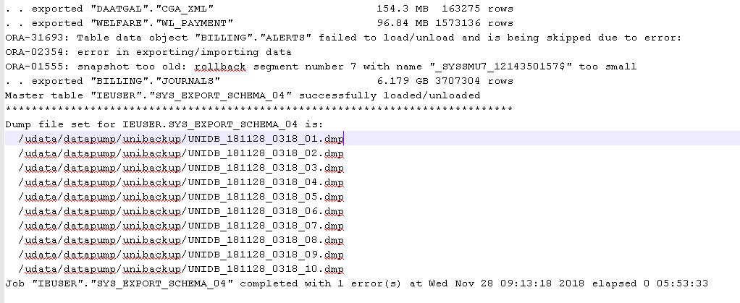The image size is (740, 303).
Task: Click the UNIDB_181128_0318_01.dmp file path line
Action: [x=181, y=139]
